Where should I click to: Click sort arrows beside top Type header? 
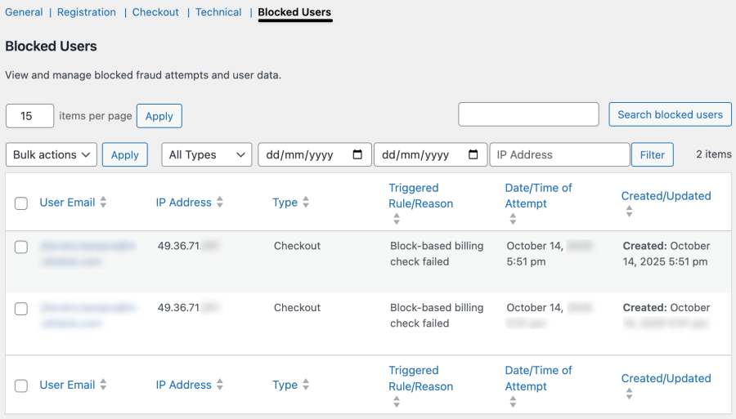pyautogui.click(x=306, y=203)
